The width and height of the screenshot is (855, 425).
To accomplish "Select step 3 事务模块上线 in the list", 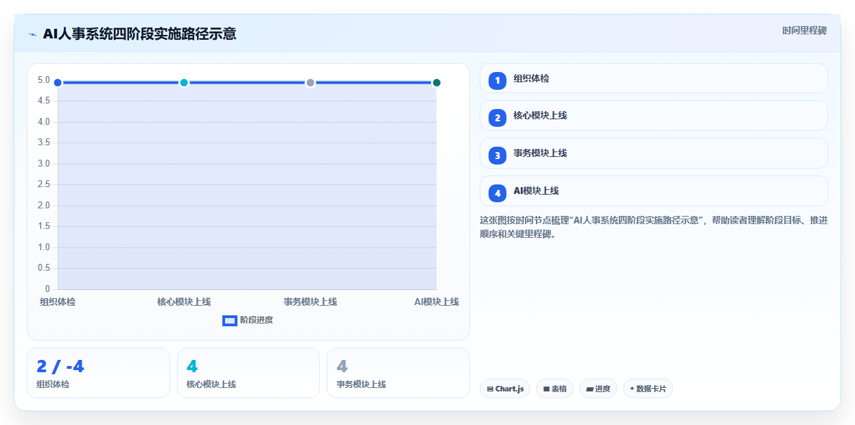I will point(653,154).
